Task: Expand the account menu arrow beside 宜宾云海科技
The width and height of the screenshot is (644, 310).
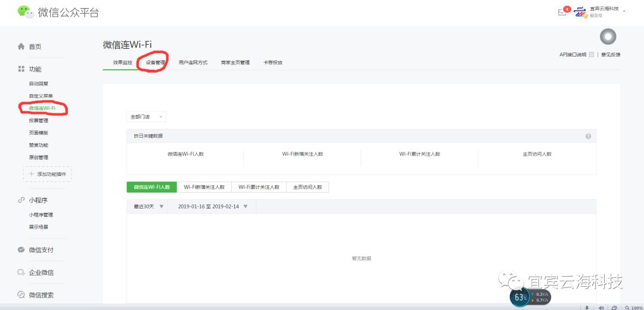Action: (x=624, y=11)
